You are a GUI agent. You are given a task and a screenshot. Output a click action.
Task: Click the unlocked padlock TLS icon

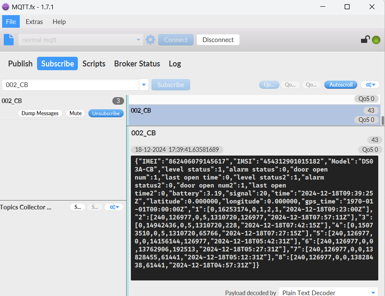pyautogui.click(x=365, y=40)
